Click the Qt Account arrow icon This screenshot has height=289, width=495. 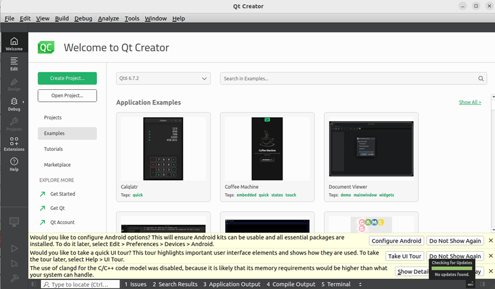click(x=42, y=223)
